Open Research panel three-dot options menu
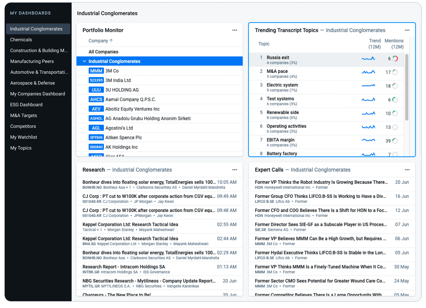Viewport: 426px width, 308px height. (x=235, y=170)
